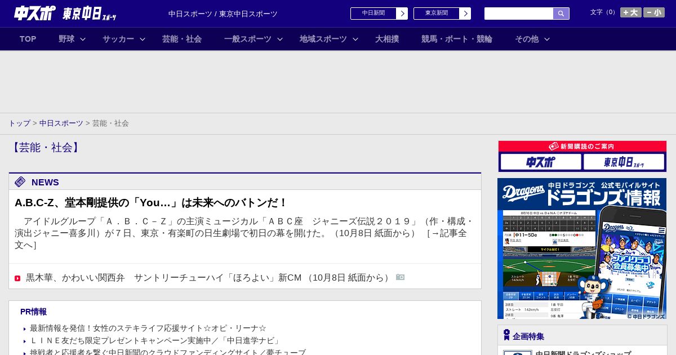The height and width of the screenshot is (355, 676).
Task: Click the 東京中日スポーツ logo in header
Action: pos(90,14)
